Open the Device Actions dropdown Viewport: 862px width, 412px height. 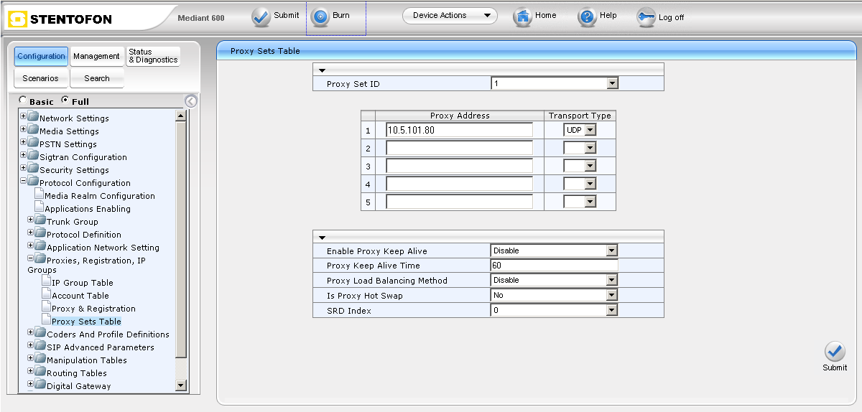click(x=450, y=16)
